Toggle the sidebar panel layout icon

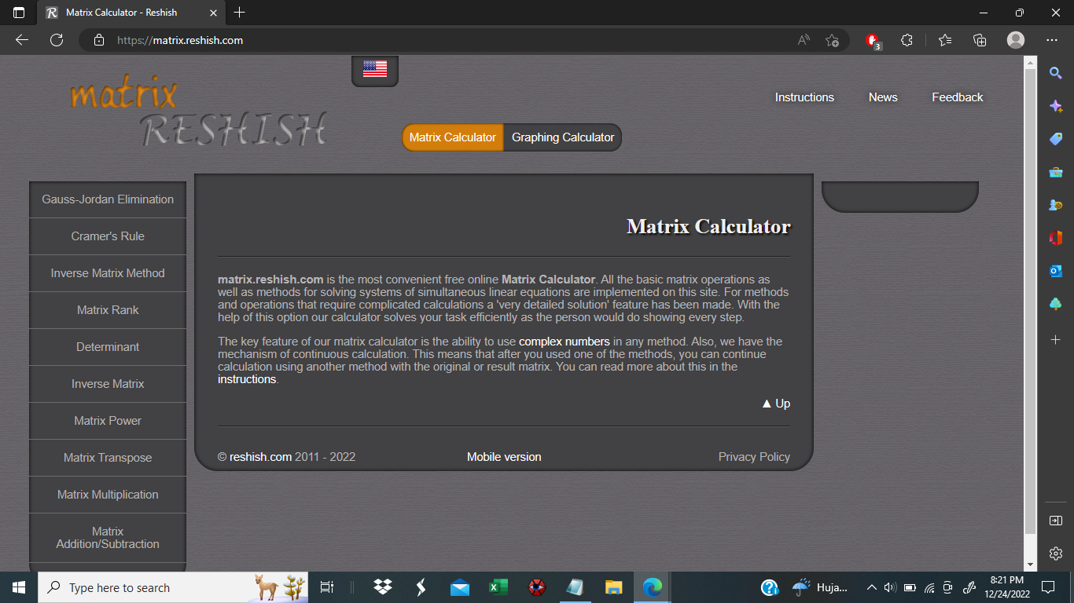point(1056,521)
